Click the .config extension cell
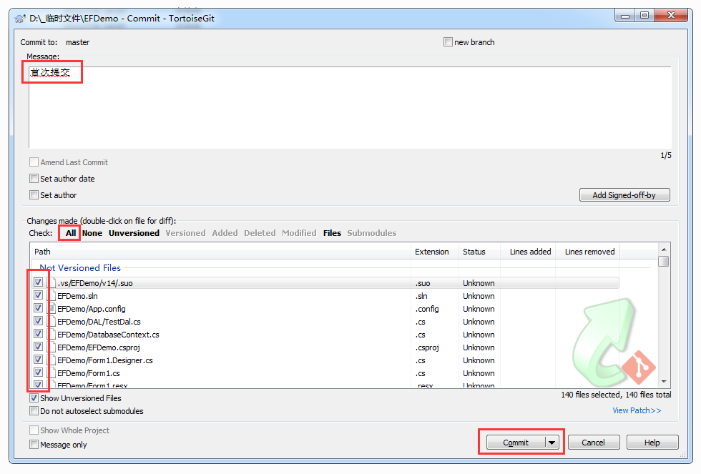Image resolution: width=701 pixels, height=474 pixels. point(428,309)
